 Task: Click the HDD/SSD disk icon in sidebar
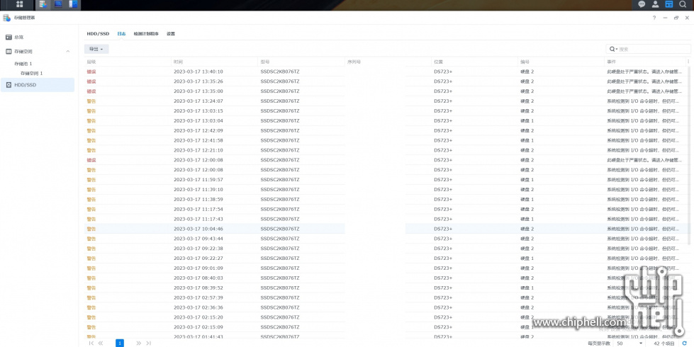9,85
